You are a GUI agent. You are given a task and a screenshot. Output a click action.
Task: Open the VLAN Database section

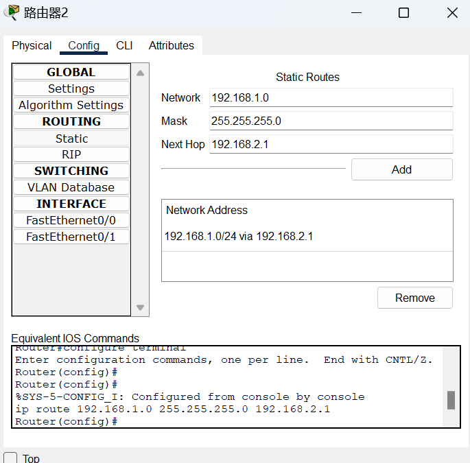71,187
